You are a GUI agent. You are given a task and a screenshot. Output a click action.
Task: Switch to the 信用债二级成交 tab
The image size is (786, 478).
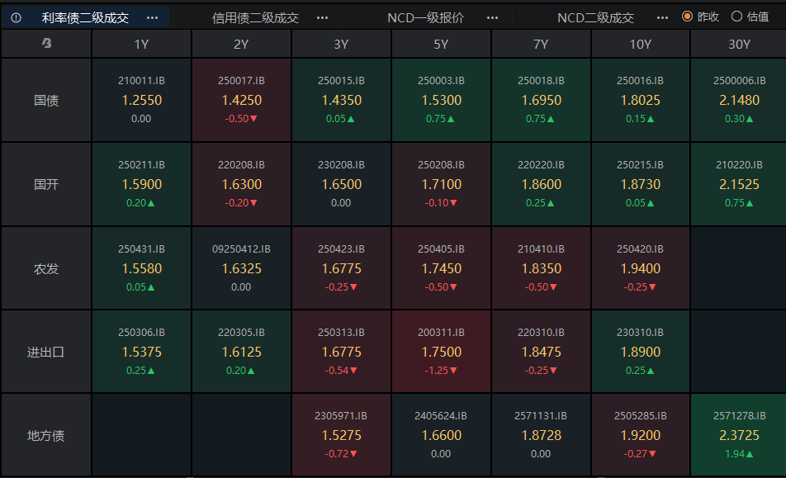(x=255, y=17)
